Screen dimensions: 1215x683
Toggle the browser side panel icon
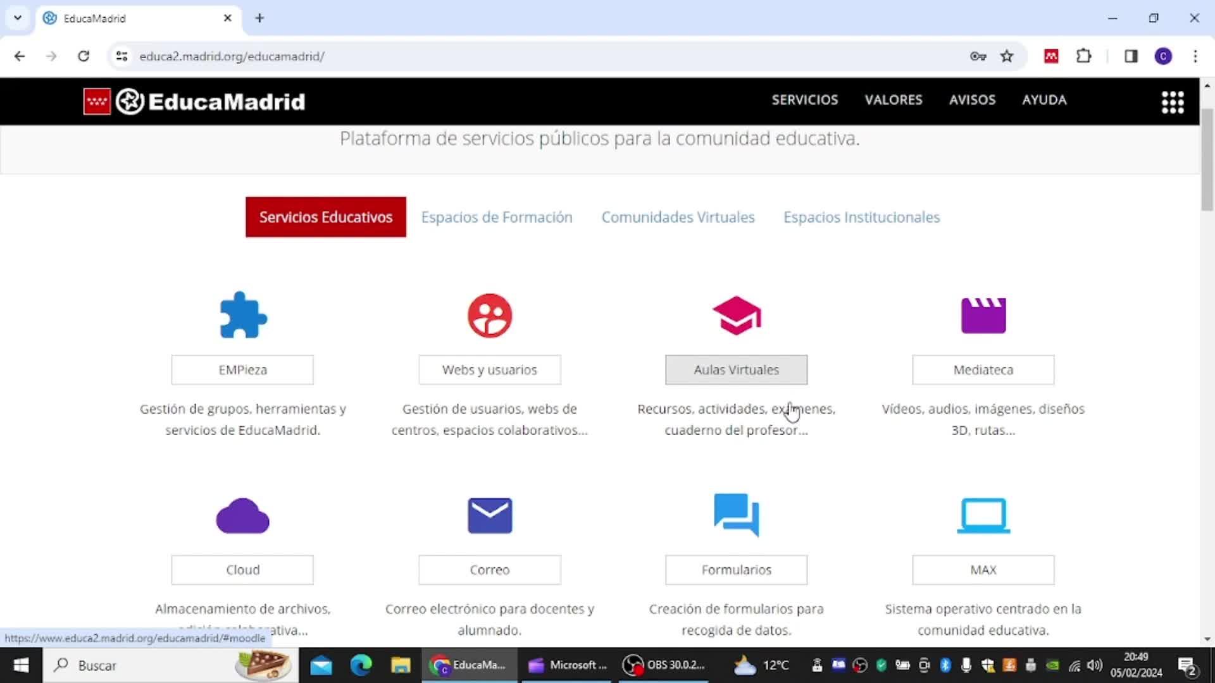click(1131, 56)
